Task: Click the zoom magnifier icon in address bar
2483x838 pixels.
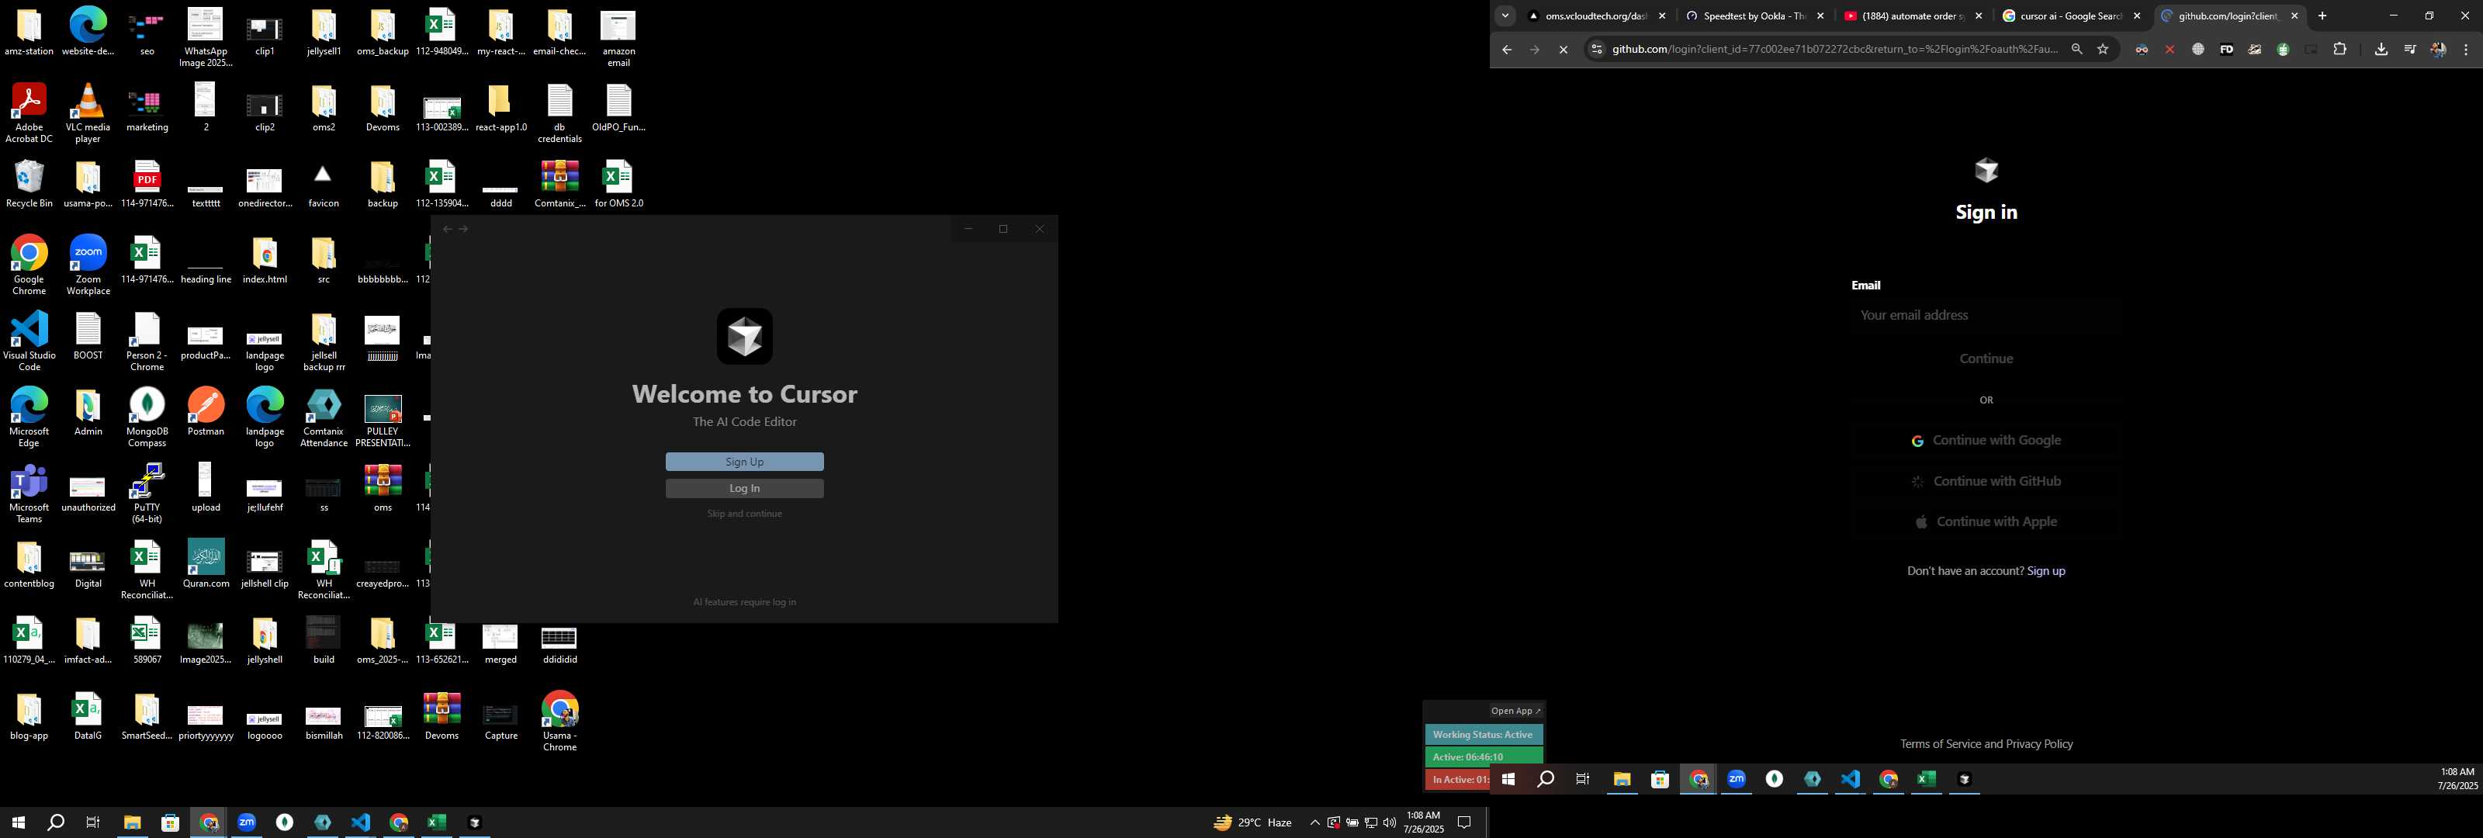Action: tap(2076, 49)
